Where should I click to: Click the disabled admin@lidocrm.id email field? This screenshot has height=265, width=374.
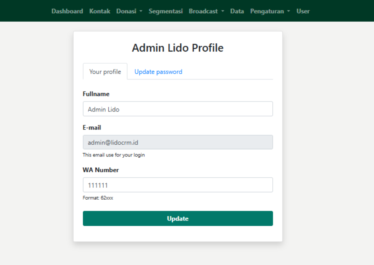pyautogui.click(x=178, y=142)
